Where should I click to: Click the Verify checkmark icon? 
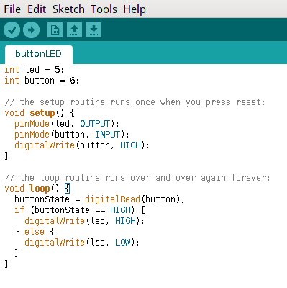pyautogui.click(x=12, y=30)
